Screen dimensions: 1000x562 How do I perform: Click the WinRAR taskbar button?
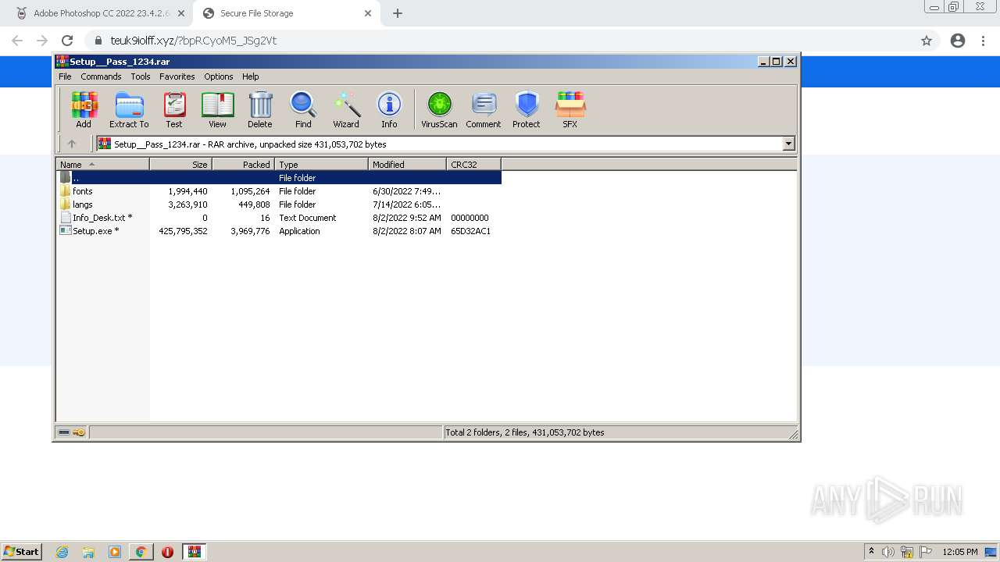(x=194, y=552)
